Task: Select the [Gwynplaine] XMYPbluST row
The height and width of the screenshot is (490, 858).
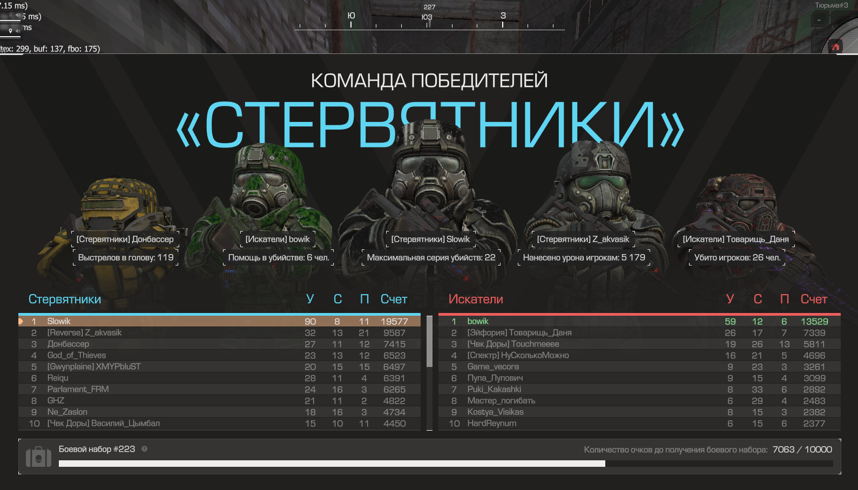Action: point(219,366)
